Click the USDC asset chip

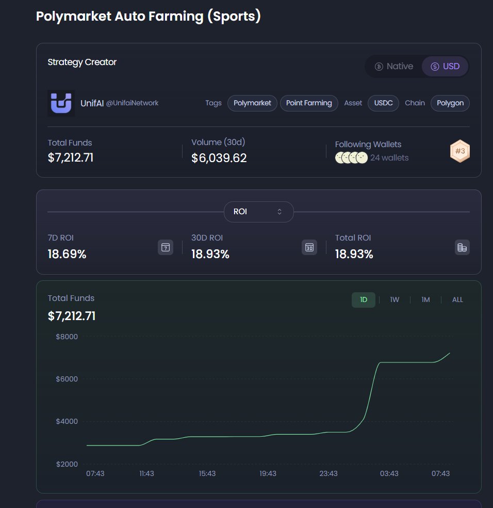pos(383,103)
